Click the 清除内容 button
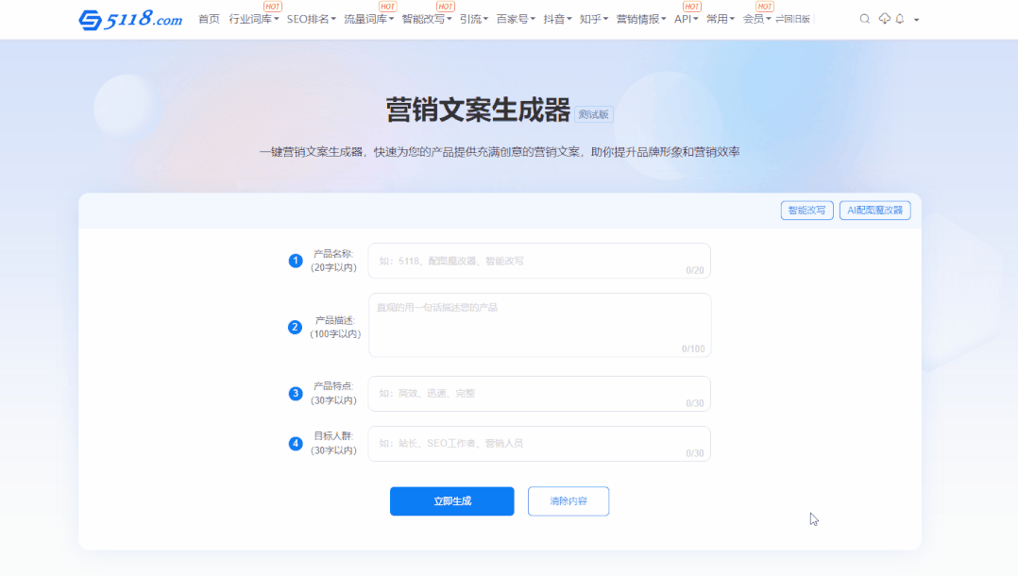The image size is (1018, 576). coord(568,501)
